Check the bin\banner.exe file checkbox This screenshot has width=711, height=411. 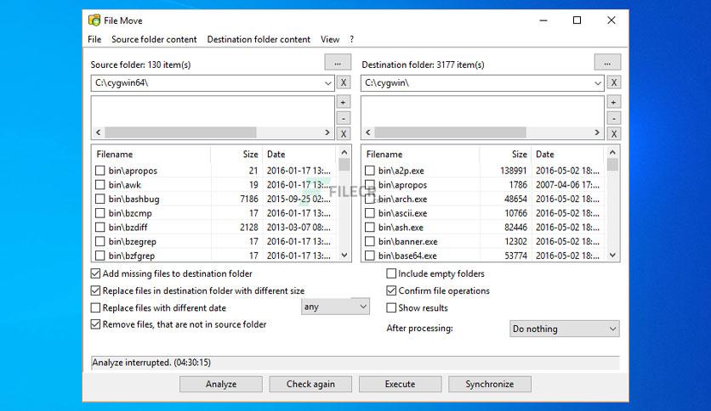[x=370, y=241]
